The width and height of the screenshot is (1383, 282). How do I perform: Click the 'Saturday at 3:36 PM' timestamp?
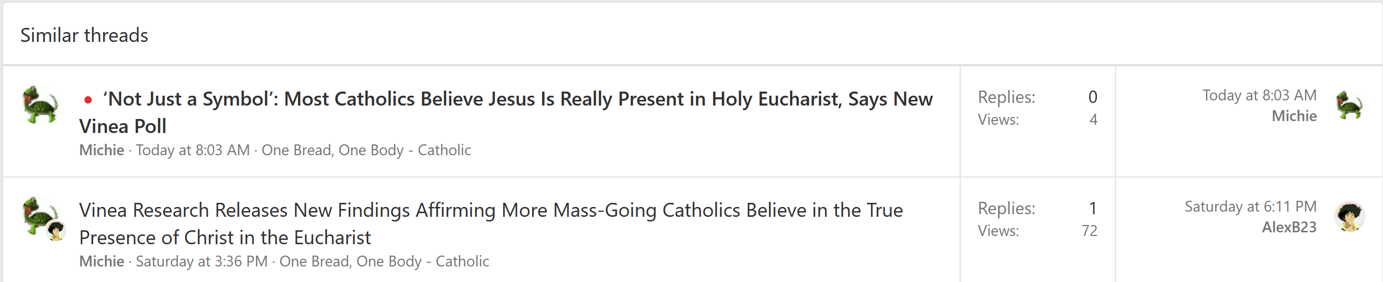(202, 261)
